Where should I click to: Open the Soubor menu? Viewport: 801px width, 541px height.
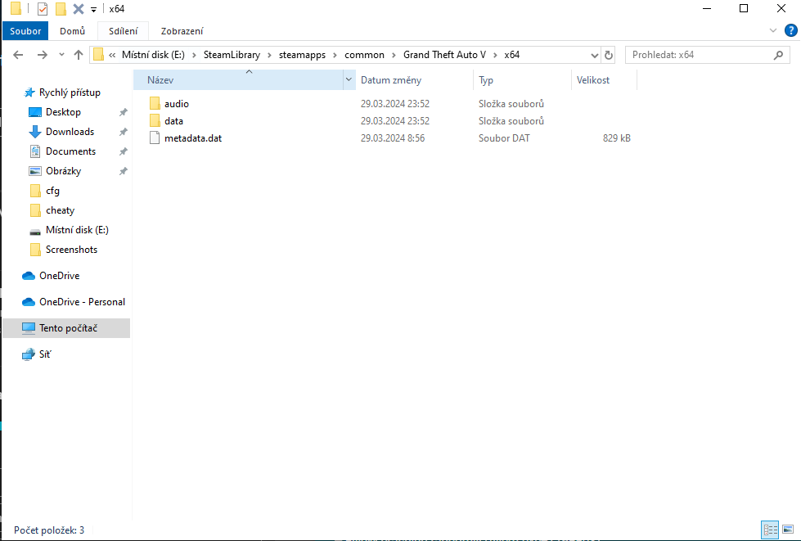click(x=25, y=30)
